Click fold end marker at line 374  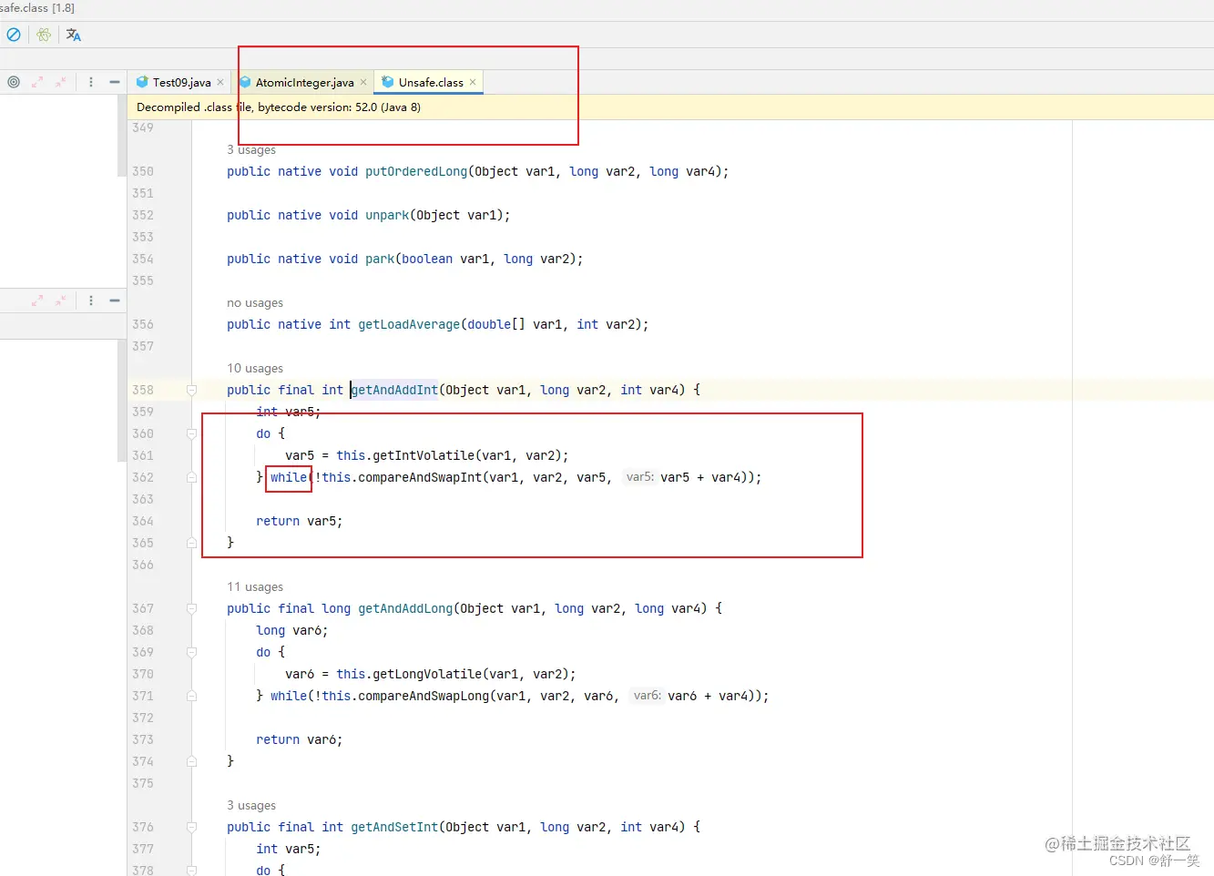(x=191, y=761)
